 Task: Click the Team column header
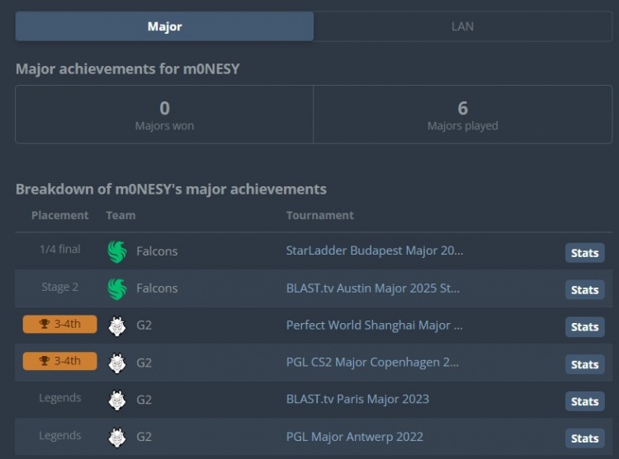coord(120,215)
